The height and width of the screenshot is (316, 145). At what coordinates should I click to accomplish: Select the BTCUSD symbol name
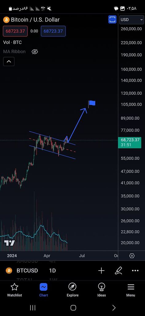coord(27,270)
